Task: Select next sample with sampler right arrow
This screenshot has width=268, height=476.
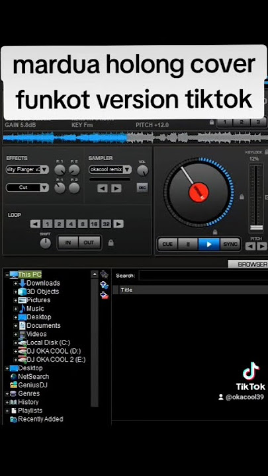Action: click(116, 188)
